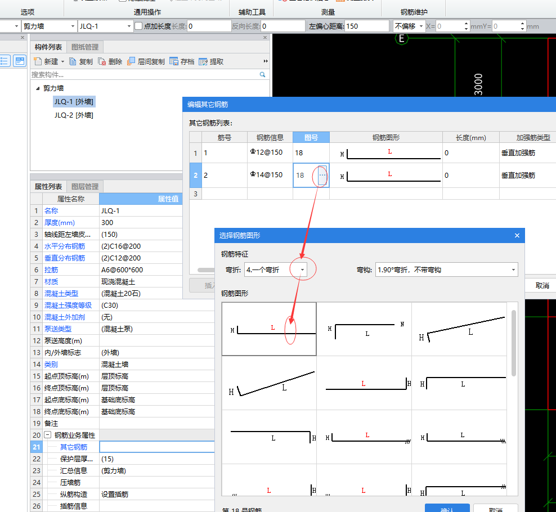Click 取消 in the edit rebar dialog
556x512 pixels.
pyautogui.click(x=542, y=285)
